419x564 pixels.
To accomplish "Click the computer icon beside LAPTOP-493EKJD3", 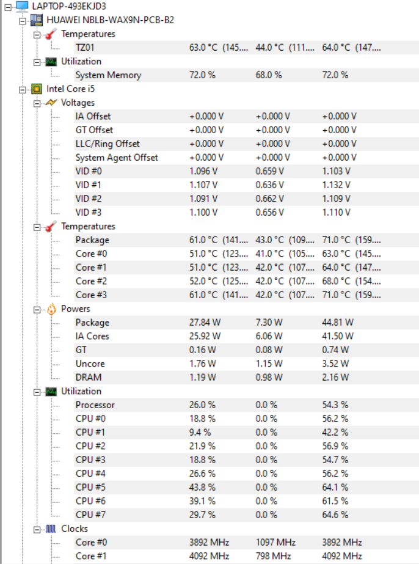I will tap(22, 6).
